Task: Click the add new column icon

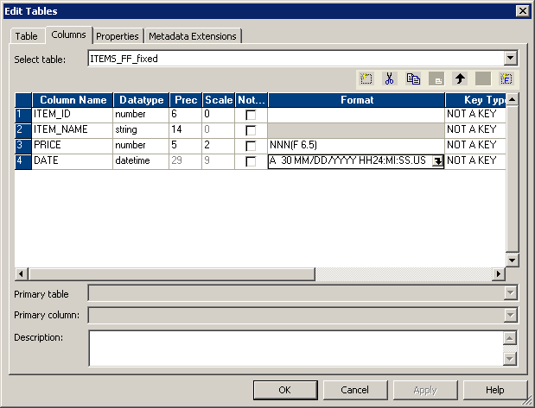Action: pos(366,78)
